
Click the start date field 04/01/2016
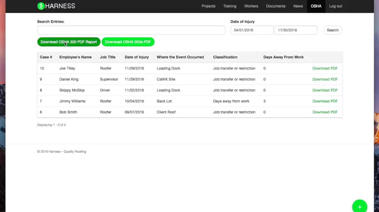(252, 30)
